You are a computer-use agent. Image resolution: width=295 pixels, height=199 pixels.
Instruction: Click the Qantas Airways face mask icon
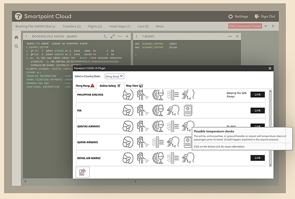[128, 126]
